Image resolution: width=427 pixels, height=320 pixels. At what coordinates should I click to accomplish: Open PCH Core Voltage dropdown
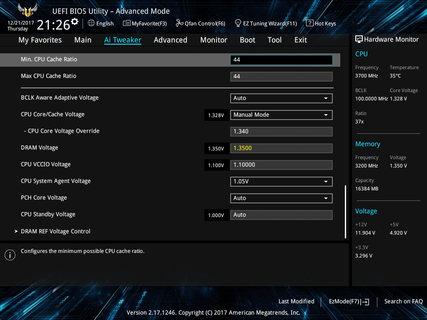pos(281,198)
